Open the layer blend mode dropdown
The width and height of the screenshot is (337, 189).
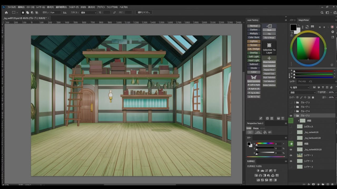click(302, 92)
